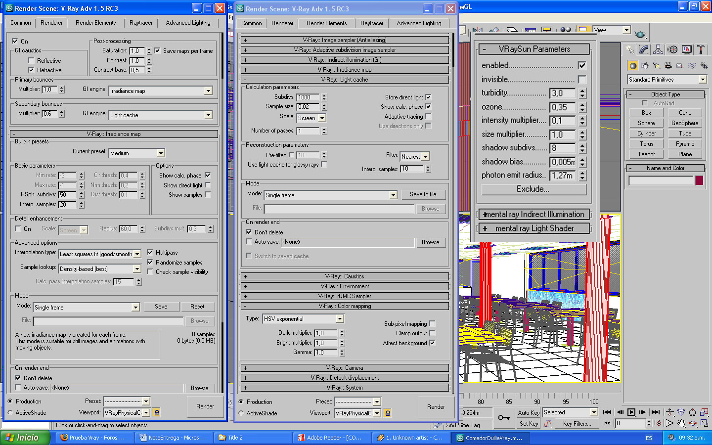Expand V-Ray Indirect illumination (GI) rollout
This screenshot has width=712, height=445.
345,60
